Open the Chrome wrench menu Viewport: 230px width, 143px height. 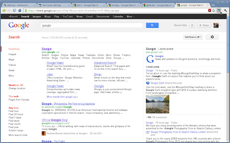[225, 10]
